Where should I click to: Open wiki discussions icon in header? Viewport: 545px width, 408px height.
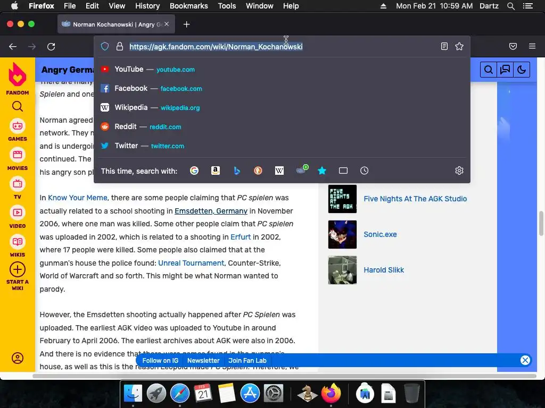[x=505, y=70]
